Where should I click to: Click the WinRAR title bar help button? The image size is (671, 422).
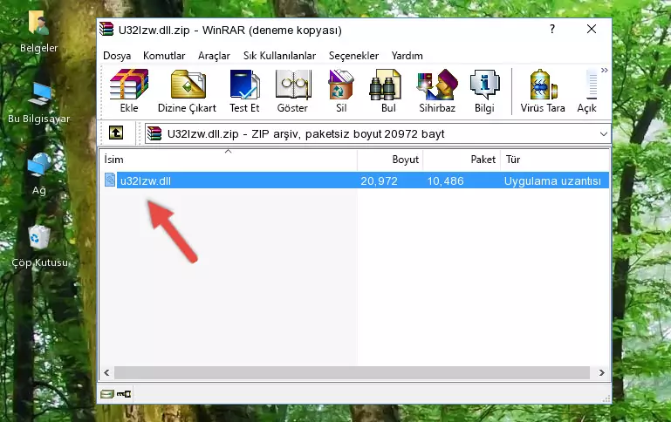[552, 29]
